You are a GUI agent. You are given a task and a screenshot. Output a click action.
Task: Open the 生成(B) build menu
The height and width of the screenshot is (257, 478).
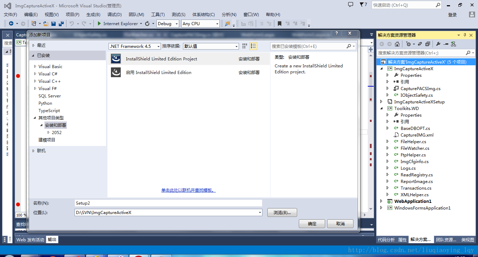tap(93, 14)
